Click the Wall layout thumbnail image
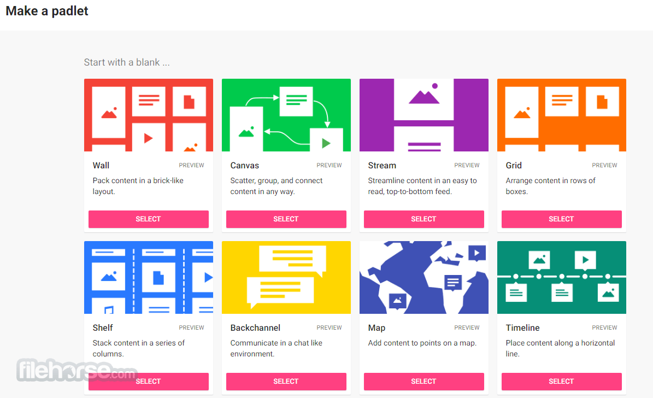 148,115
